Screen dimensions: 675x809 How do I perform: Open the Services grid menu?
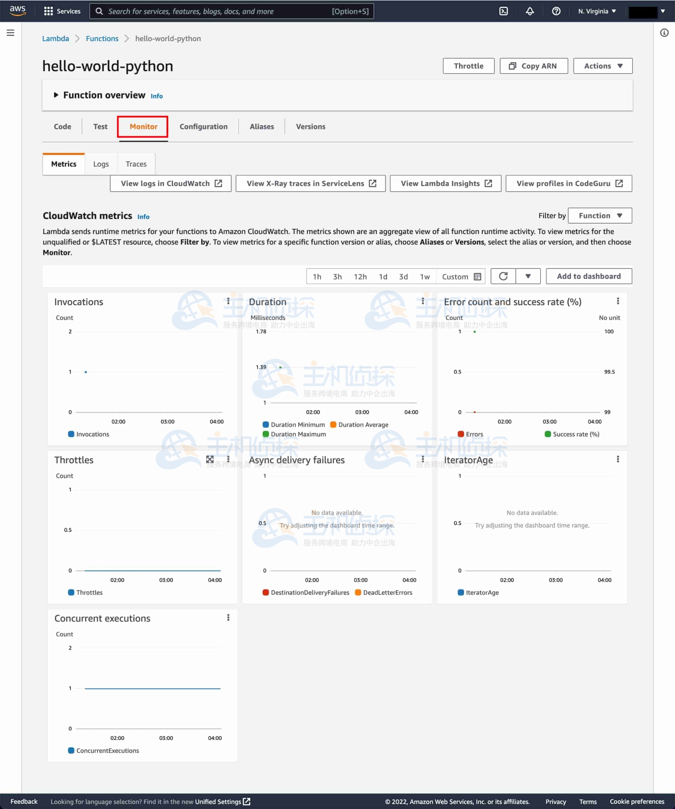point(62,11)
